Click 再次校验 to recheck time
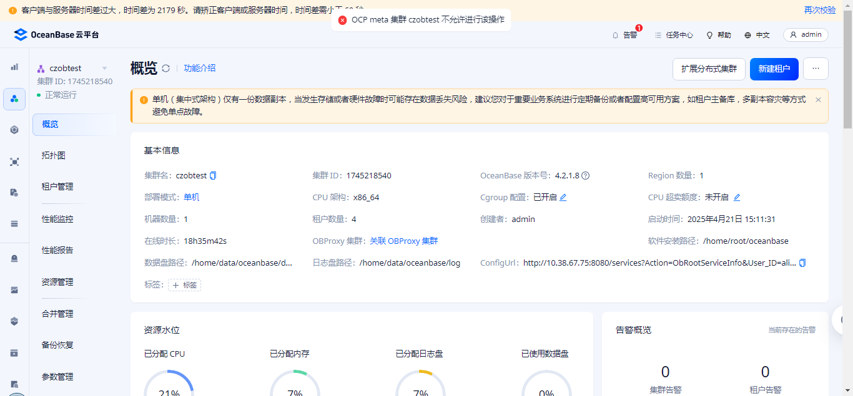The height and width of the screenshot is (396, 853). (820, 10)
